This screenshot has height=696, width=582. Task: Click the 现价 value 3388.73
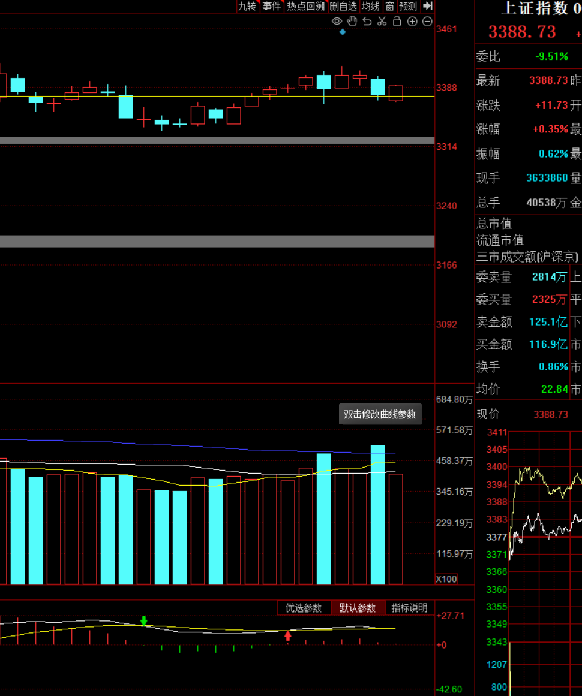coord(551,415)
